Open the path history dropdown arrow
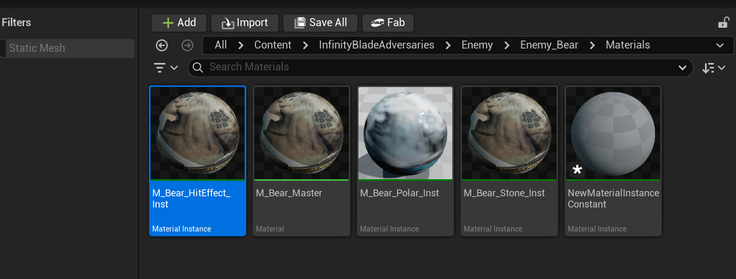 (719, 45)
